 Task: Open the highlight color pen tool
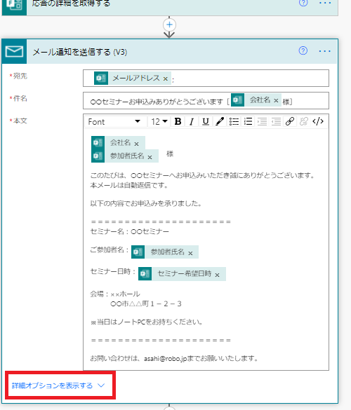[220, 121]
